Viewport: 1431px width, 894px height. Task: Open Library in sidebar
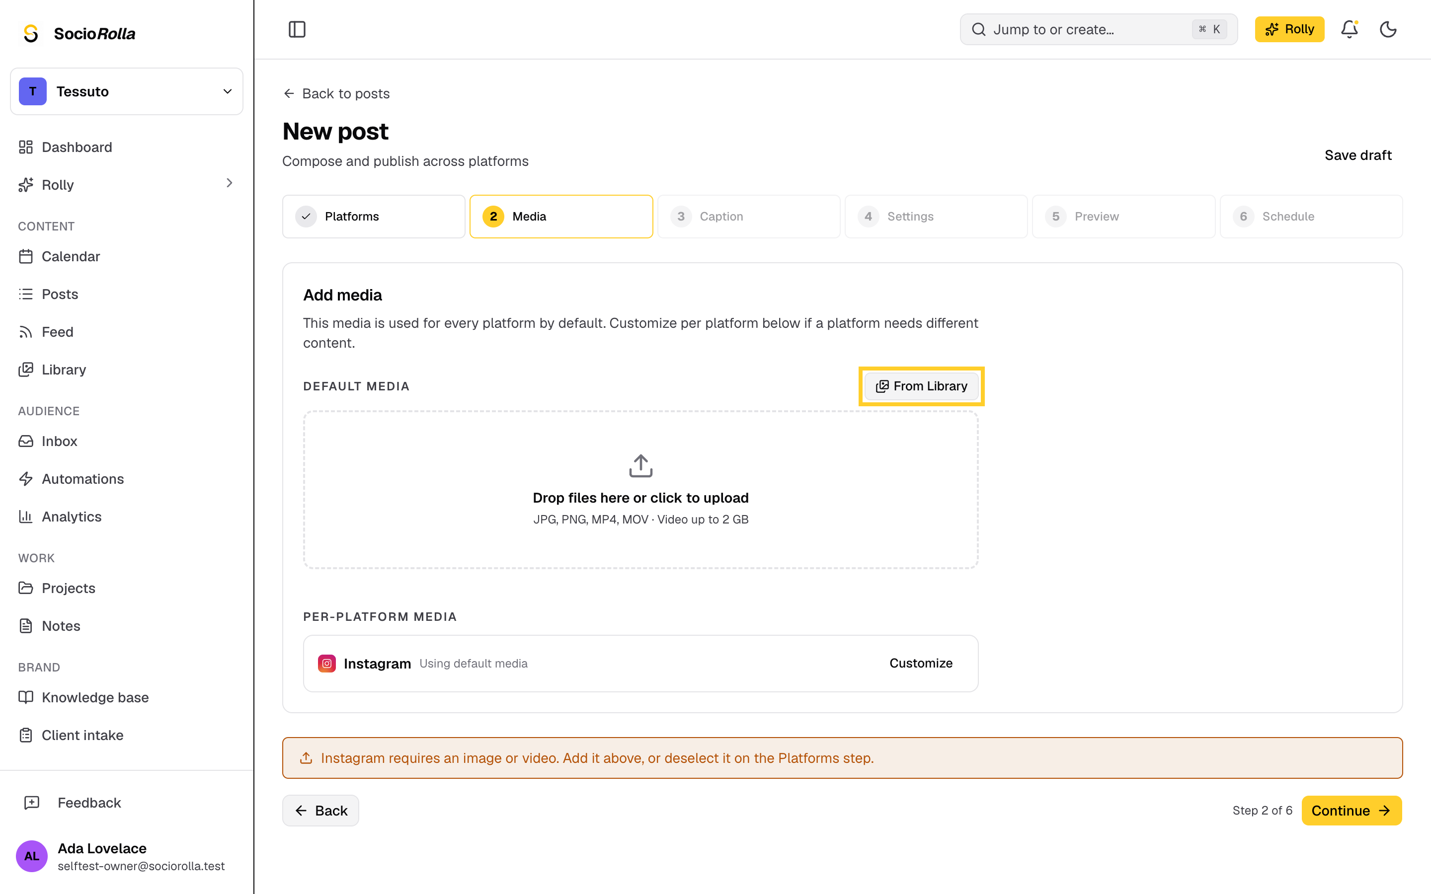pyautogui.click(x=127, y=370)
